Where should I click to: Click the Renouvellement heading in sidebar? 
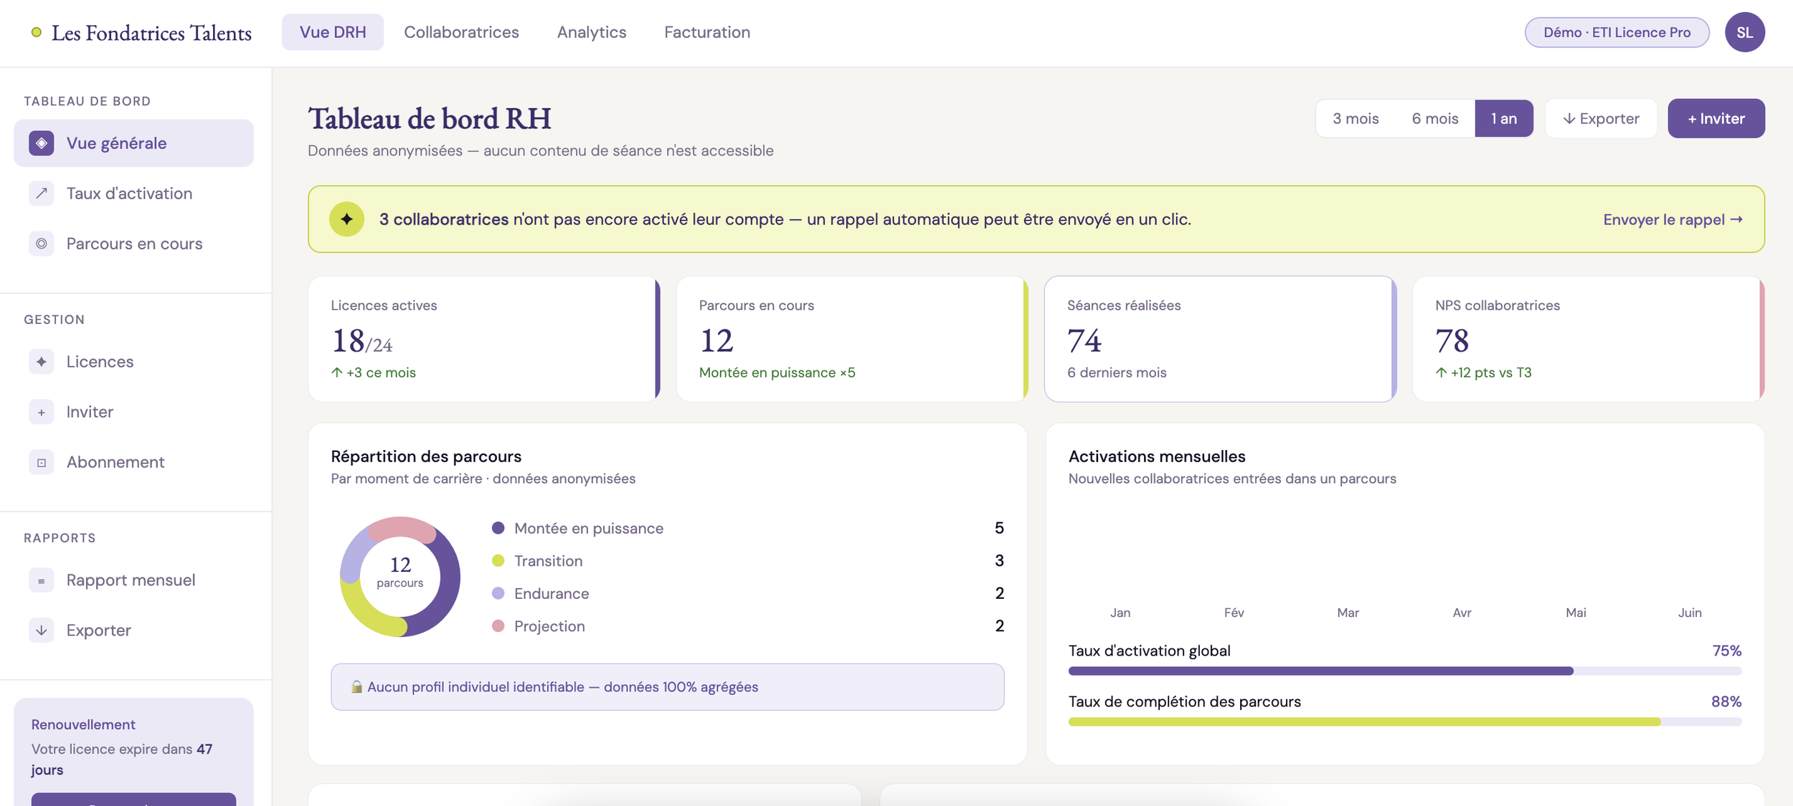point(83,724)
